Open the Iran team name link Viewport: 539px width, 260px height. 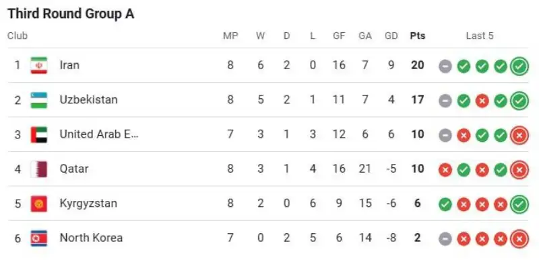click(x=69, y=64)
